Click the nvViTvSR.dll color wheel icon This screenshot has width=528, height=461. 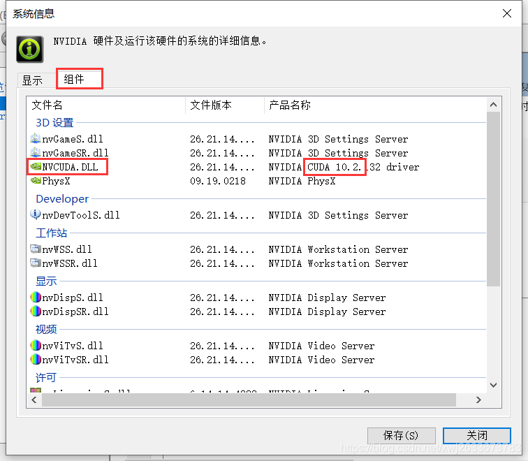coord(36,359)
